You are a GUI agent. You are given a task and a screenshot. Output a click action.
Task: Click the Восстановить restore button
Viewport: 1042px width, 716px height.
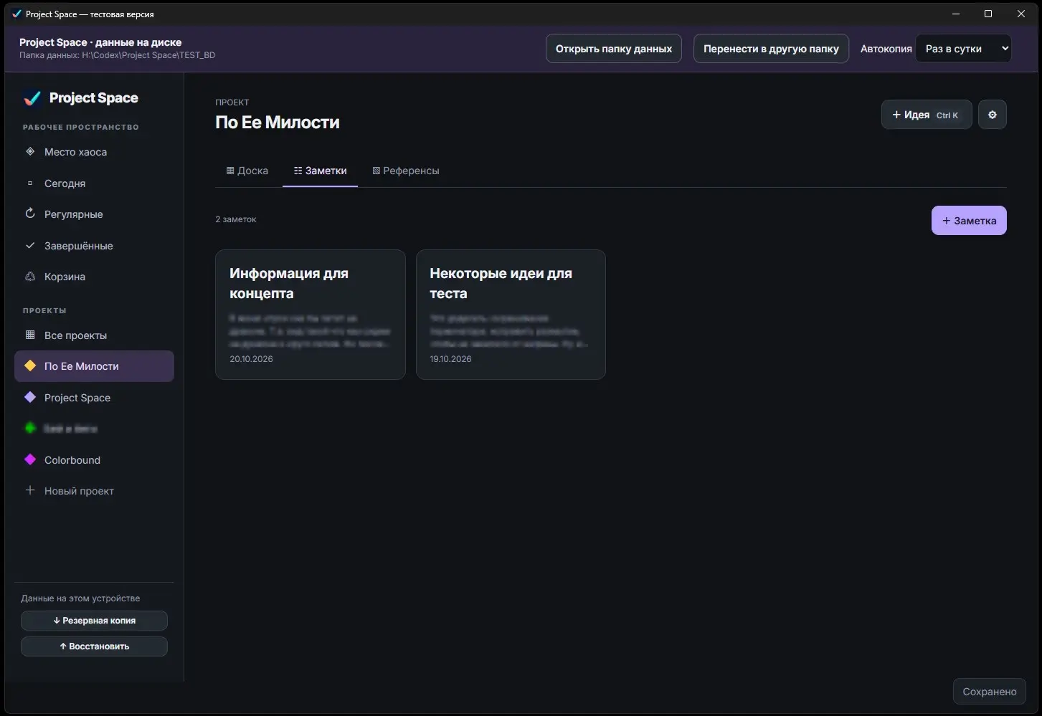(x=94, y=646)
